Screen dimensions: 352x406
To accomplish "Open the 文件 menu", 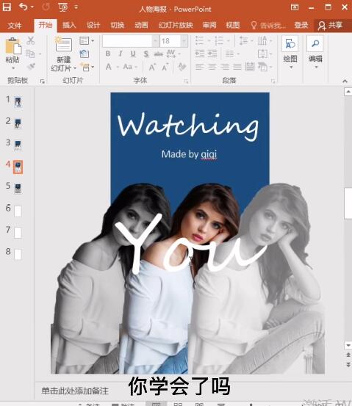I will point(15,26).
